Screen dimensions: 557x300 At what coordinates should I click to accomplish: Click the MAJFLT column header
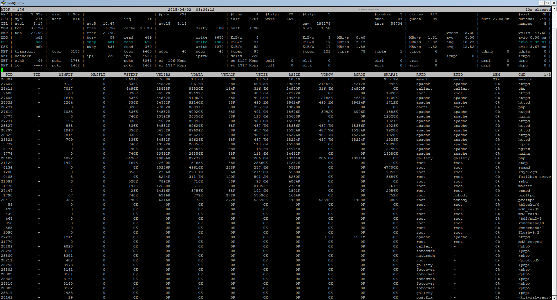[98, 75]
